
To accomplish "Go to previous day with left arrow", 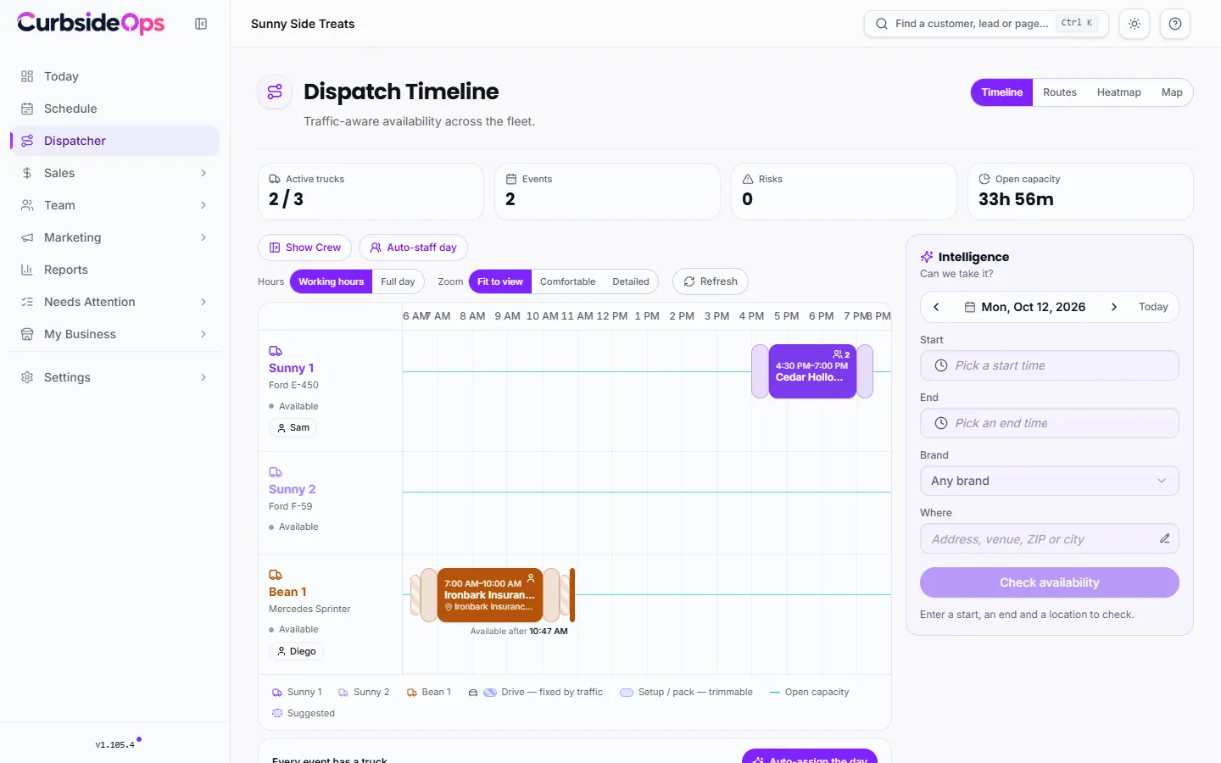I will [x=936, y=307].
